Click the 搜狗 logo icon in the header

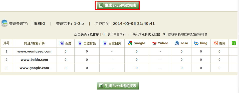(216, 43)
